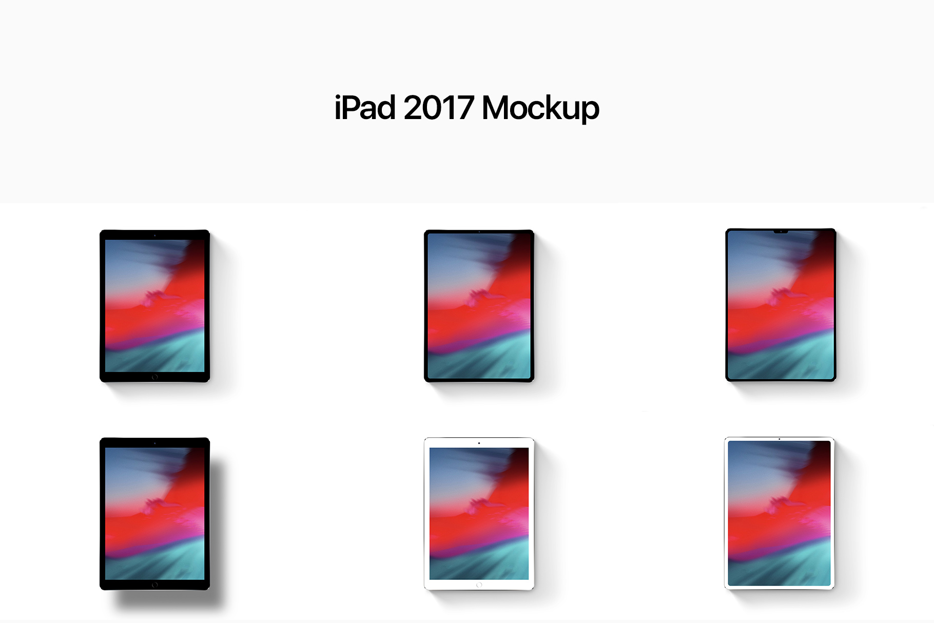The image size is (934, 623).
Task: Click the dark shadow right of bottom-left iPad
Action: point(217,523)
